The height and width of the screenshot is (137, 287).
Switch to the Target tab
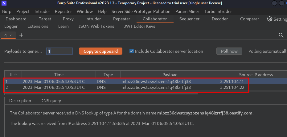[45, 19]
